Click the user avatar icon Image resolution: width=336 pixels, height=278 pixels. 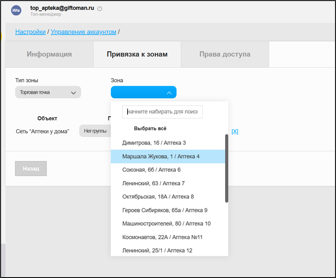(x=16, y=11)
